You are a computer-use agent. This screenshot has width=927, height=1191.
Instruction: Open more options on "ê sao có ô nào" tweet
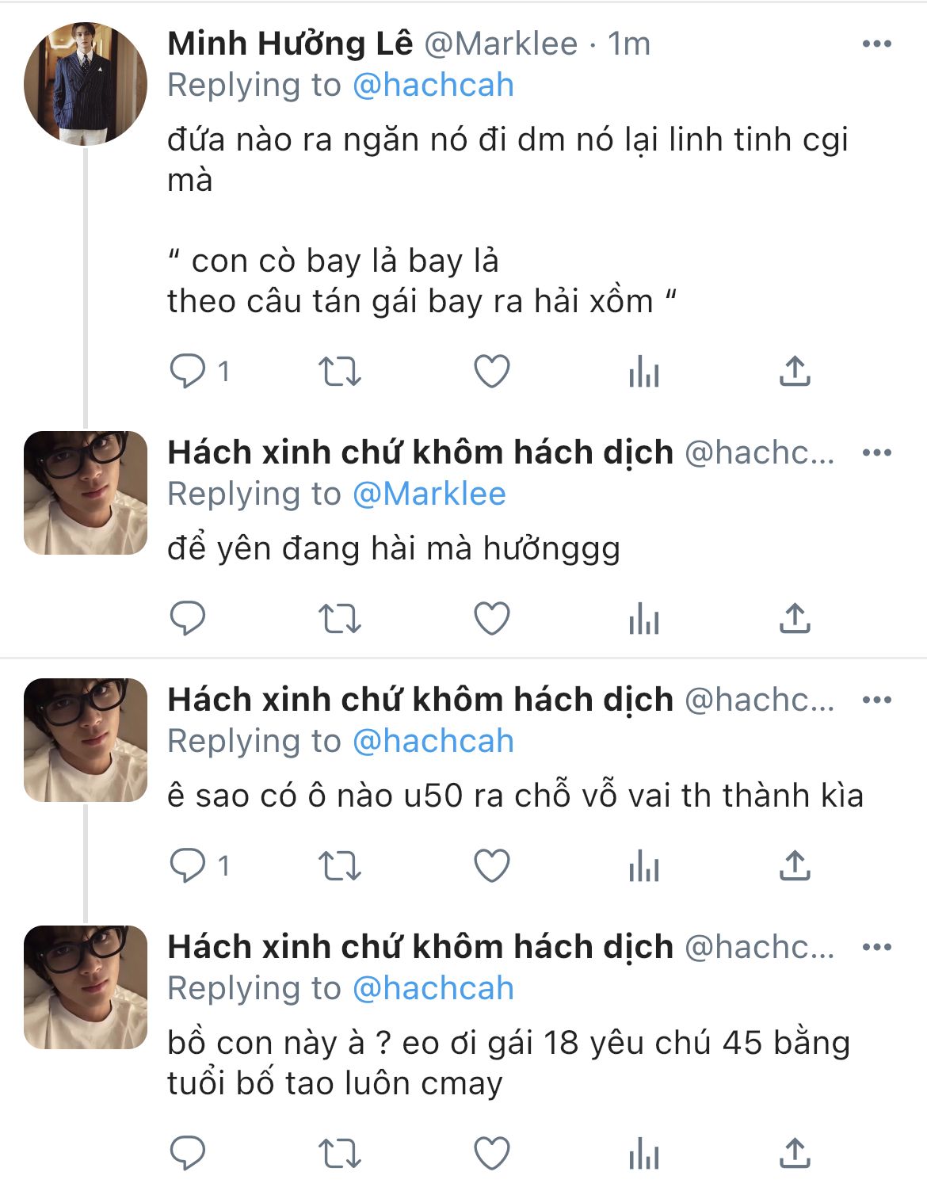click(x=876, y=700)
